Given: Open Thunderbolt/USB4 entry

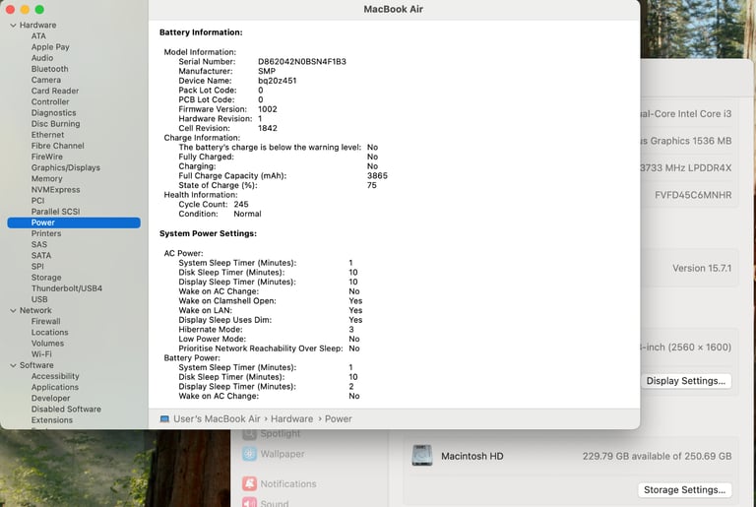Looking at the screenshot, I should point(67,288).
